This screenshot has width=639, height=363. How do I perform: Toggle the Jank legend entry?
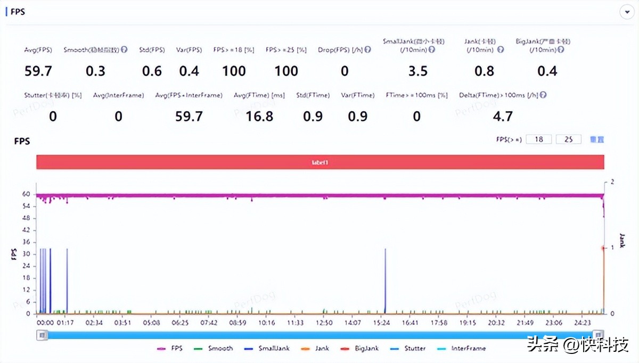[314, 349]
